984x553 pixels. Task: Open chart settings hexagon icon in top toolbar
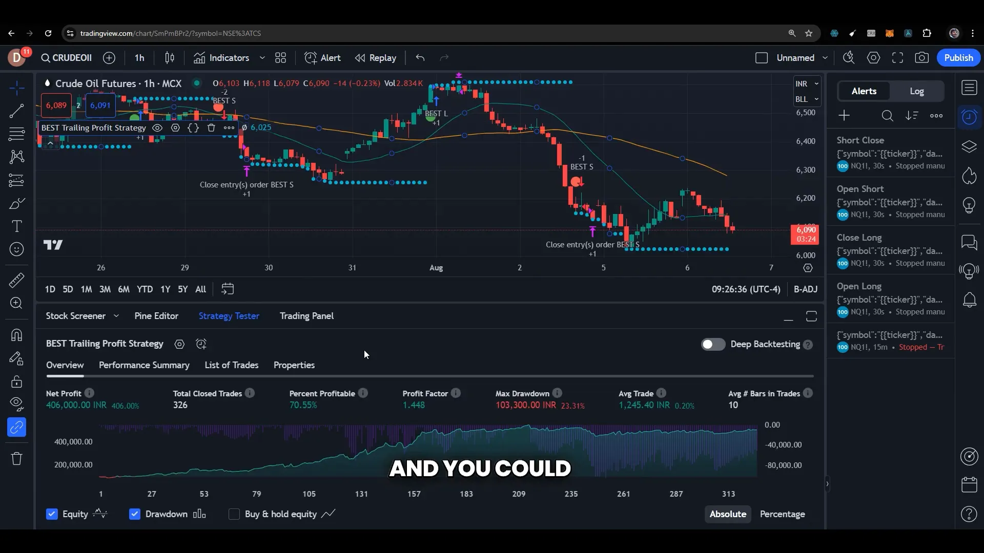click(x=873, y=58)
